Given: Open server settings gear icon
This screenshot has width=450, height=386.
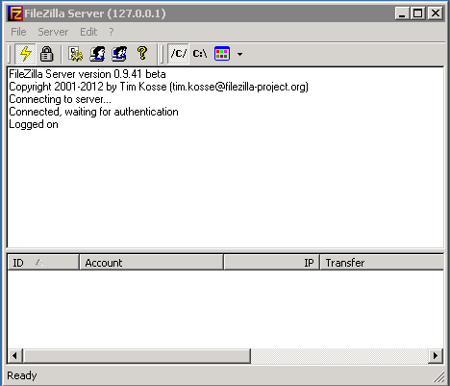Looking at the screenshot, I should click(x=75, y=54).
